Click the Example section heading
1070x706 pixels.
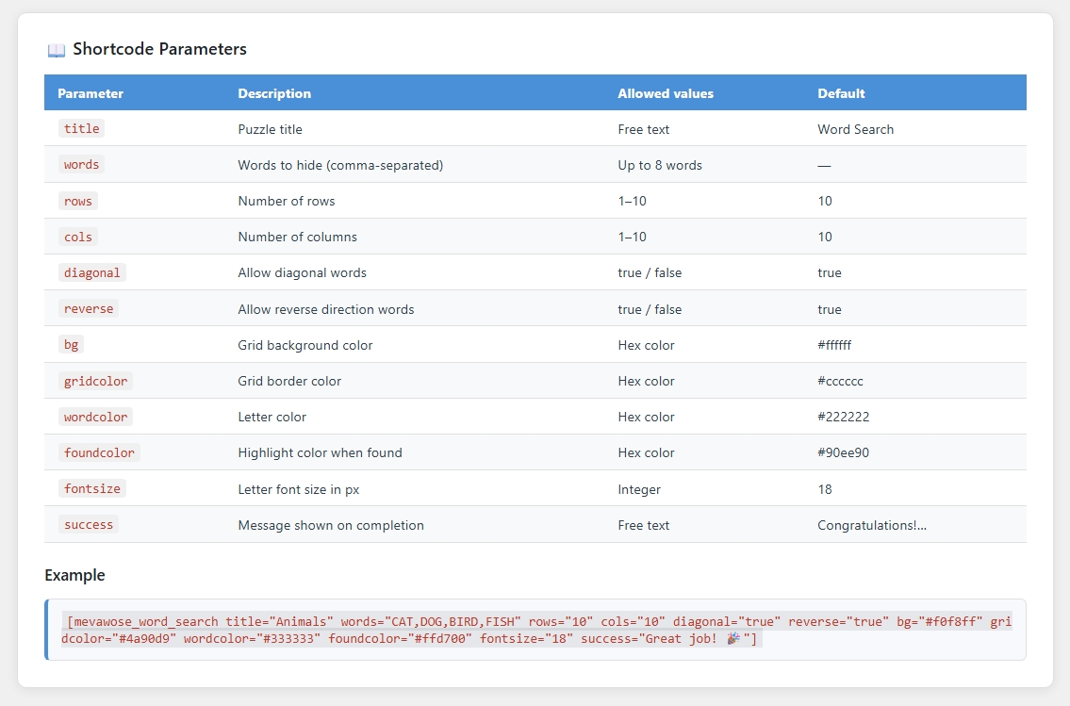74,575
